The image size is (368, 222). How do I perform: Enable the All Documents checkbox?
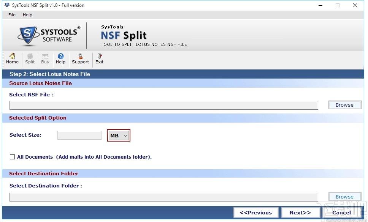coord(12,157)
